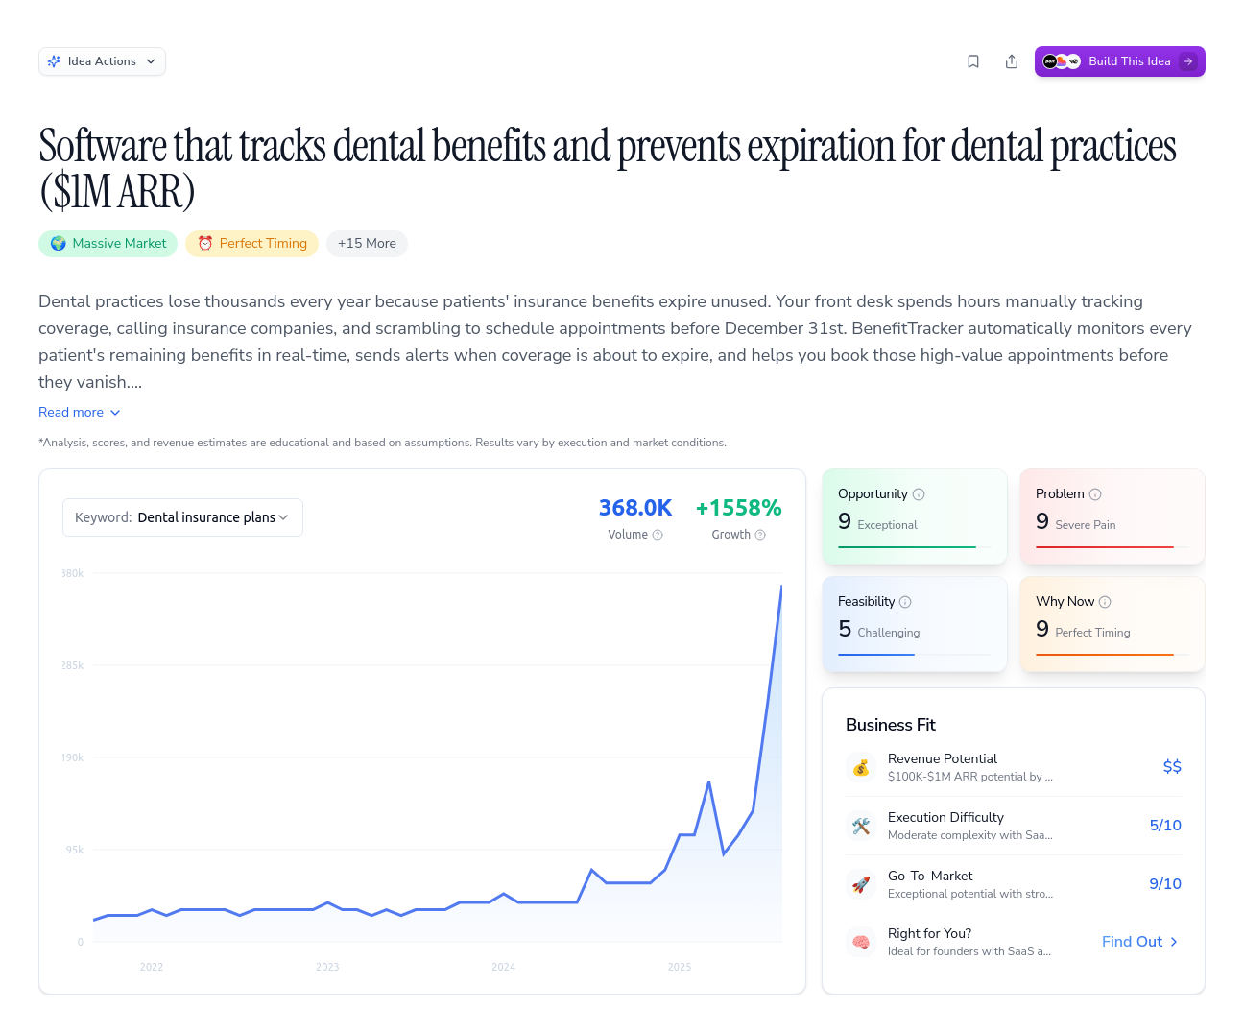
Task: Click the info icon under Growth
Action: (761, 535)
